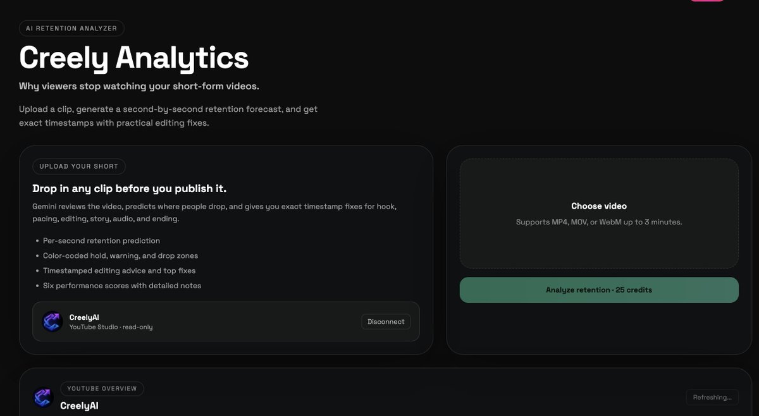Click the Refreshing... button
The image size is (759, 416).
click(712, 398)
